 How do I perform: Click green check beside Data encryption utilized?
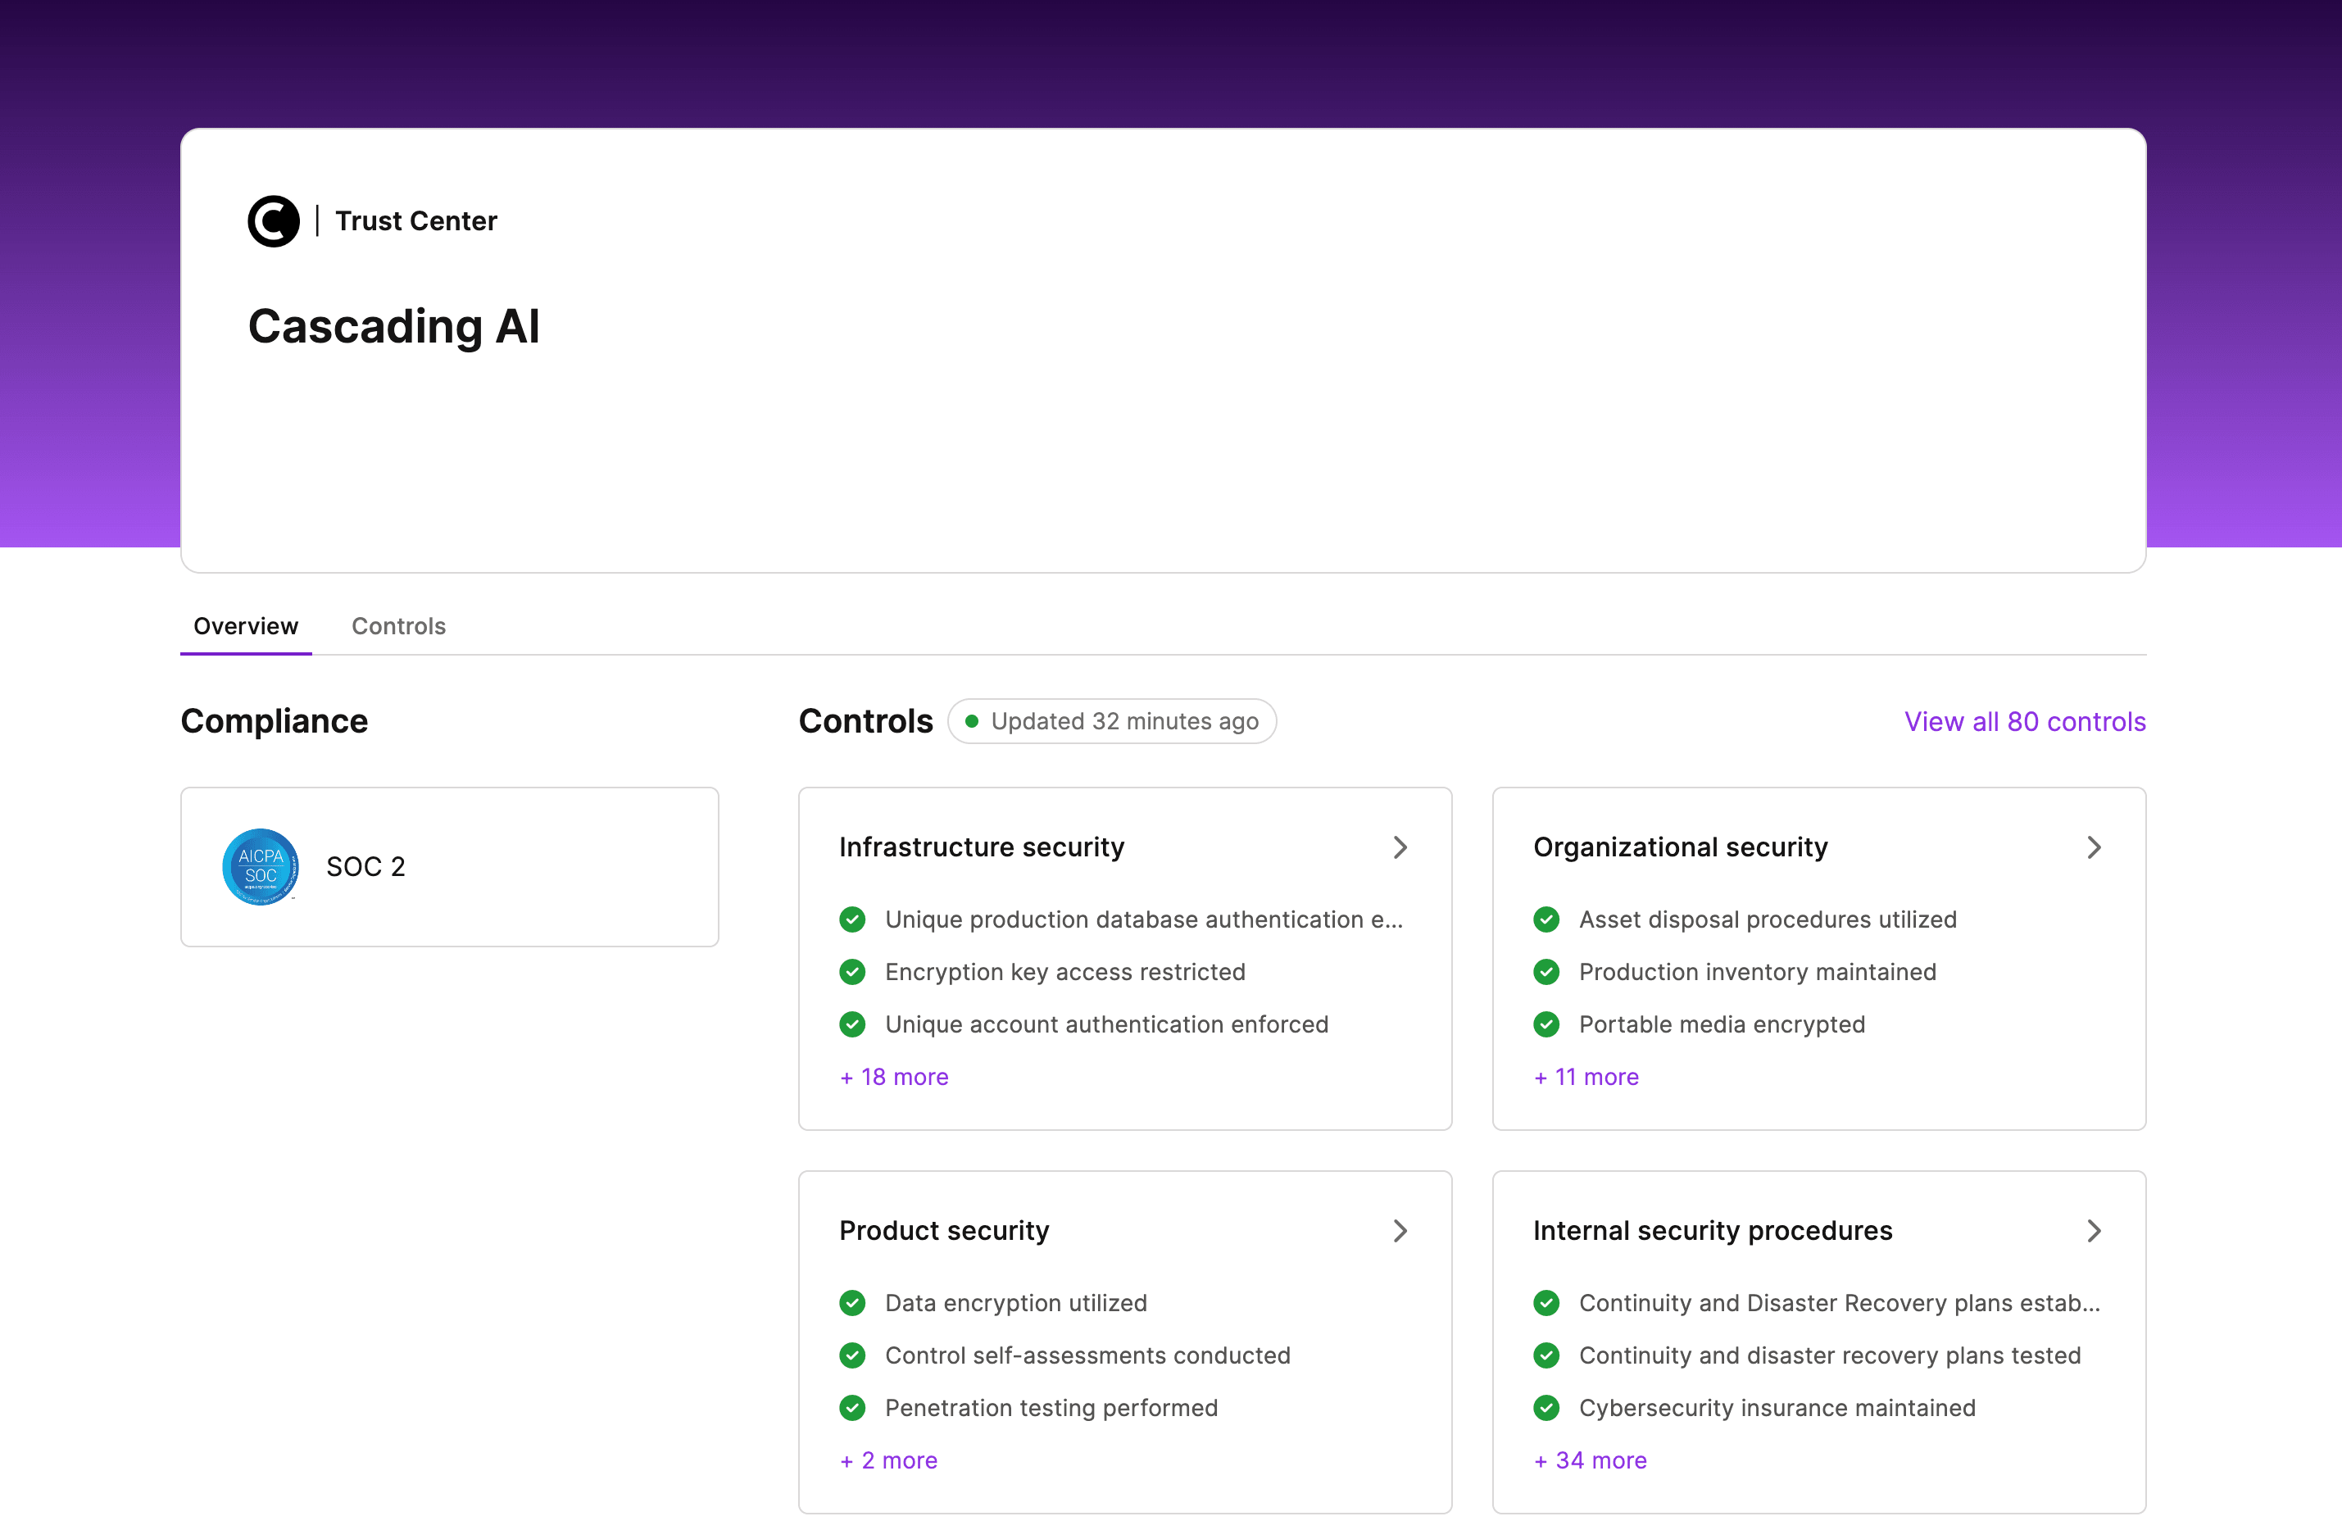852,1304
